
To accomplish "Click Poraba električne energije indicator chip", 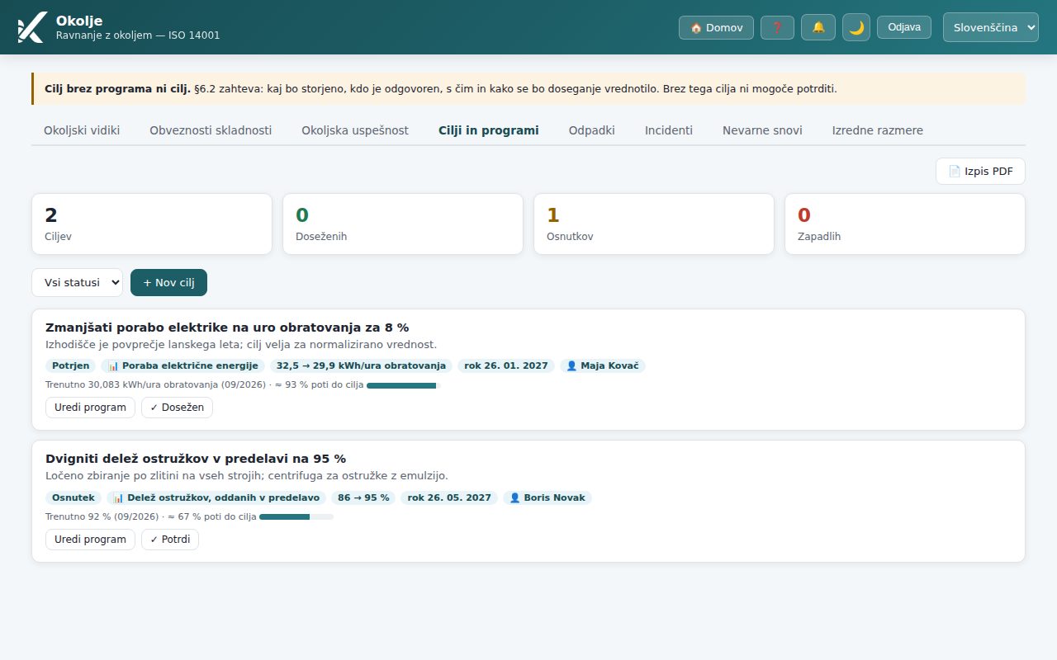I will tap(183, 365).
